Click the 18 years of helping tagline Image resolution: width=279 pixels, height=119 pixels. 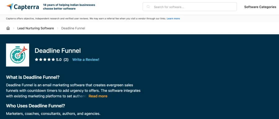[69, 7]
